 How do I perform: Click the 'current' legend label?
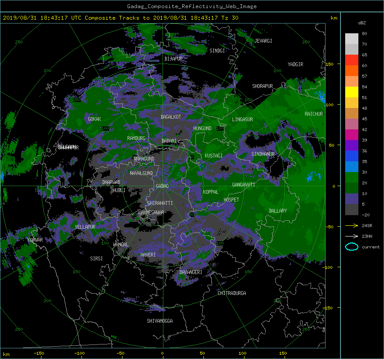tap(370, 247)
